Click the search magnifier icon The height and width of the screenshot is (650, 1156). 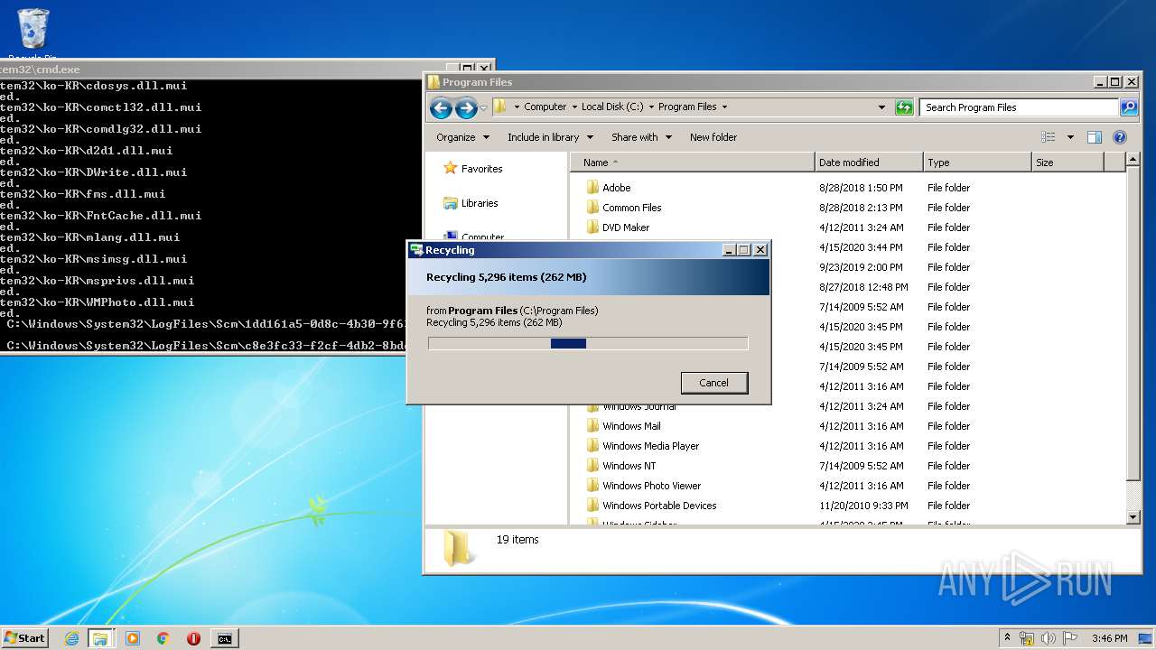click(x=1129, y=107)
